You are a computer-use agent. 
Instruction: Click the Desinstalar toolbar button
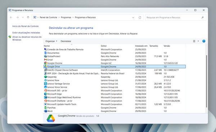click(x=66, y=41)
